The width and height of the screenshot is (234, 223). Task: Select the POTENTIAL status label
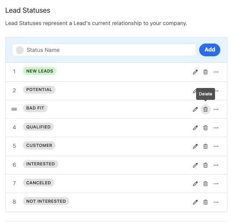click(39, 90)
